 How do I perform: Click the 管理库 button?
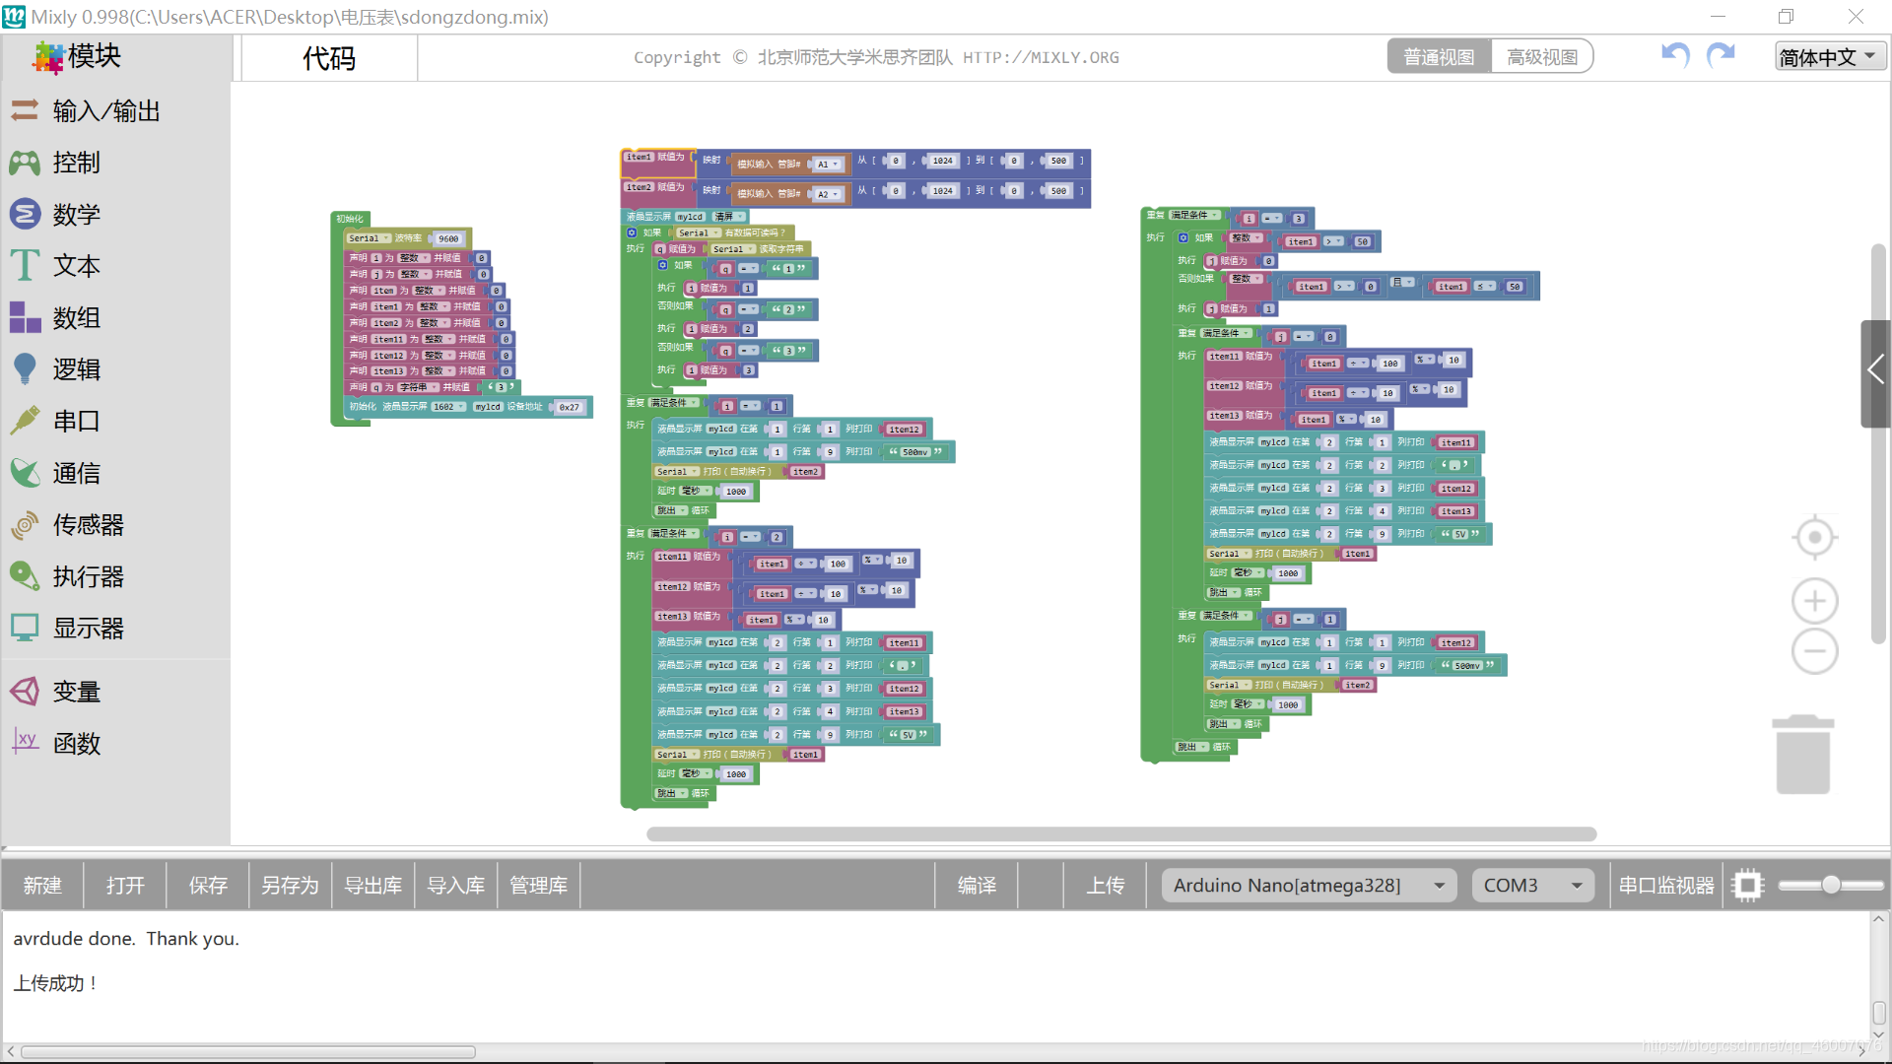click(x=539, y=885)
